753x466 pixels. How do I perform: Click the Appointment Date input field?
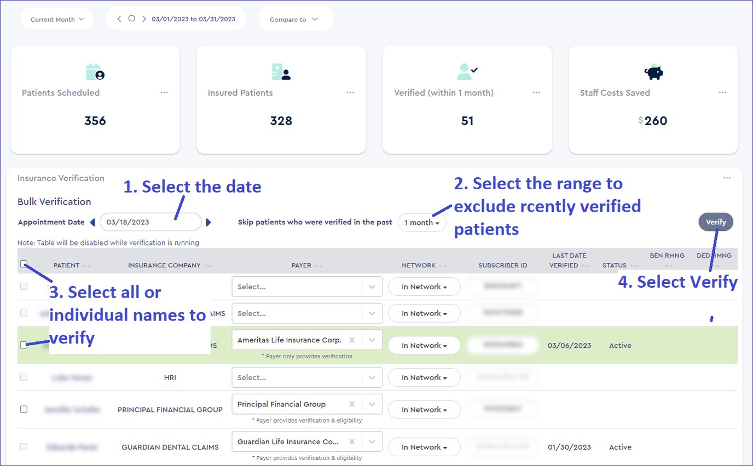pyautogui.click(x=150, y=222)
